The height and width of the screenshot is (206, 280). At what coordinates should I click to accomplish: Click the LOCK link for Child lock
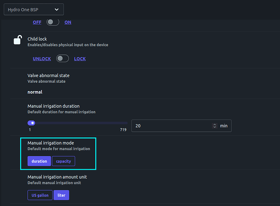(x=80, y=59)
